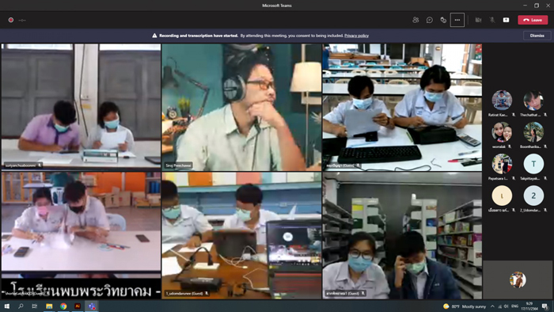Select the 2_Udomdar participant avatar
Image resolution: width=554 pixels, height=312 pixels.
point(533,196)
